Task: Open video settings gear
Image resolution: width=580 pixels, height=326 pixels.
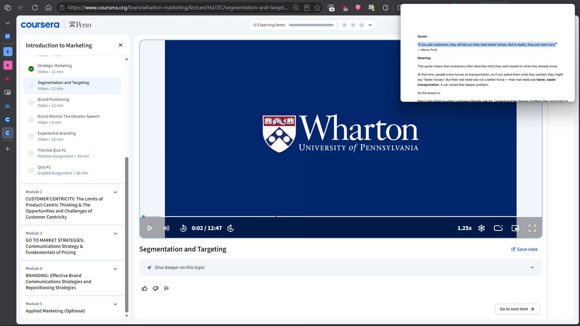Action: 481,228
